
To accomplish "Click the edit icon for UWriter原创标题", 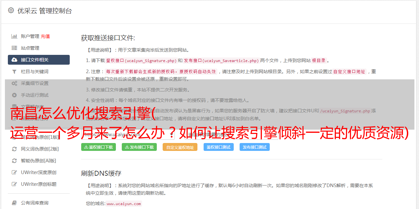I will [x=14, y=184].
